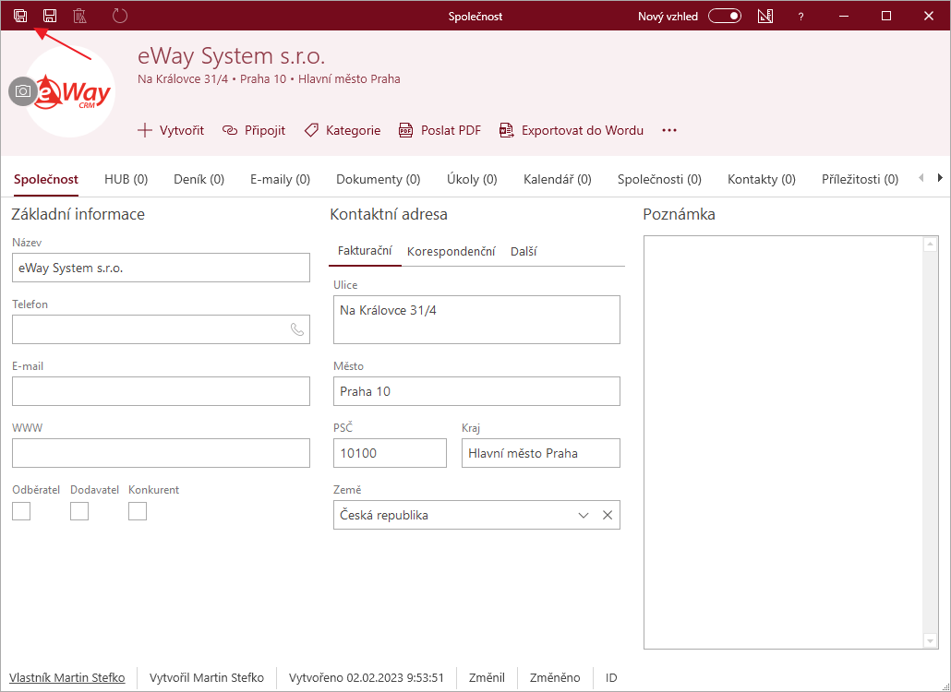
Task: Click the Změněno status entry
Action: point(555,677)
